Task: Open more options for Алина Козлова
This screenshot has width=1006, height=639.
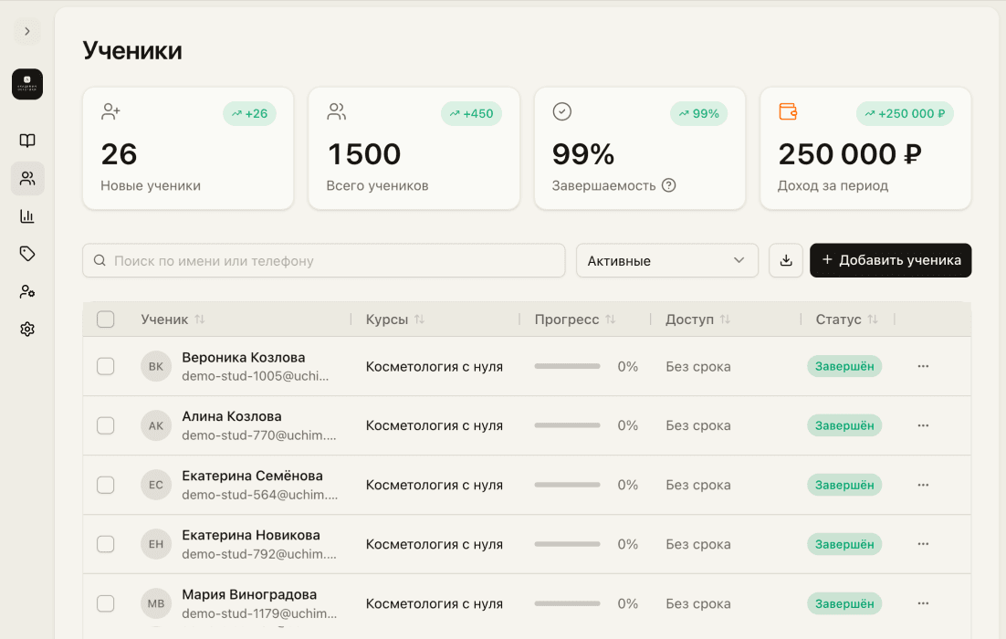Action: [923, 425]
